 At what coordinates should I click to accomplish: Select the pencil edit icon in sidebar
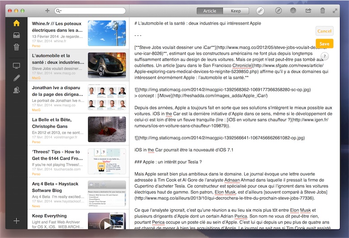[x=17, y=78]
